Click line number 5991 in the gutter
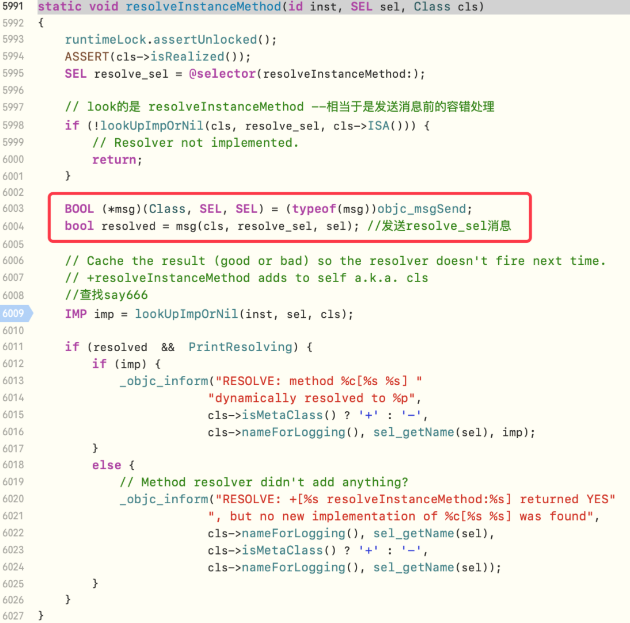The width and height of the screenshot is (630, 623). [13, 6]
